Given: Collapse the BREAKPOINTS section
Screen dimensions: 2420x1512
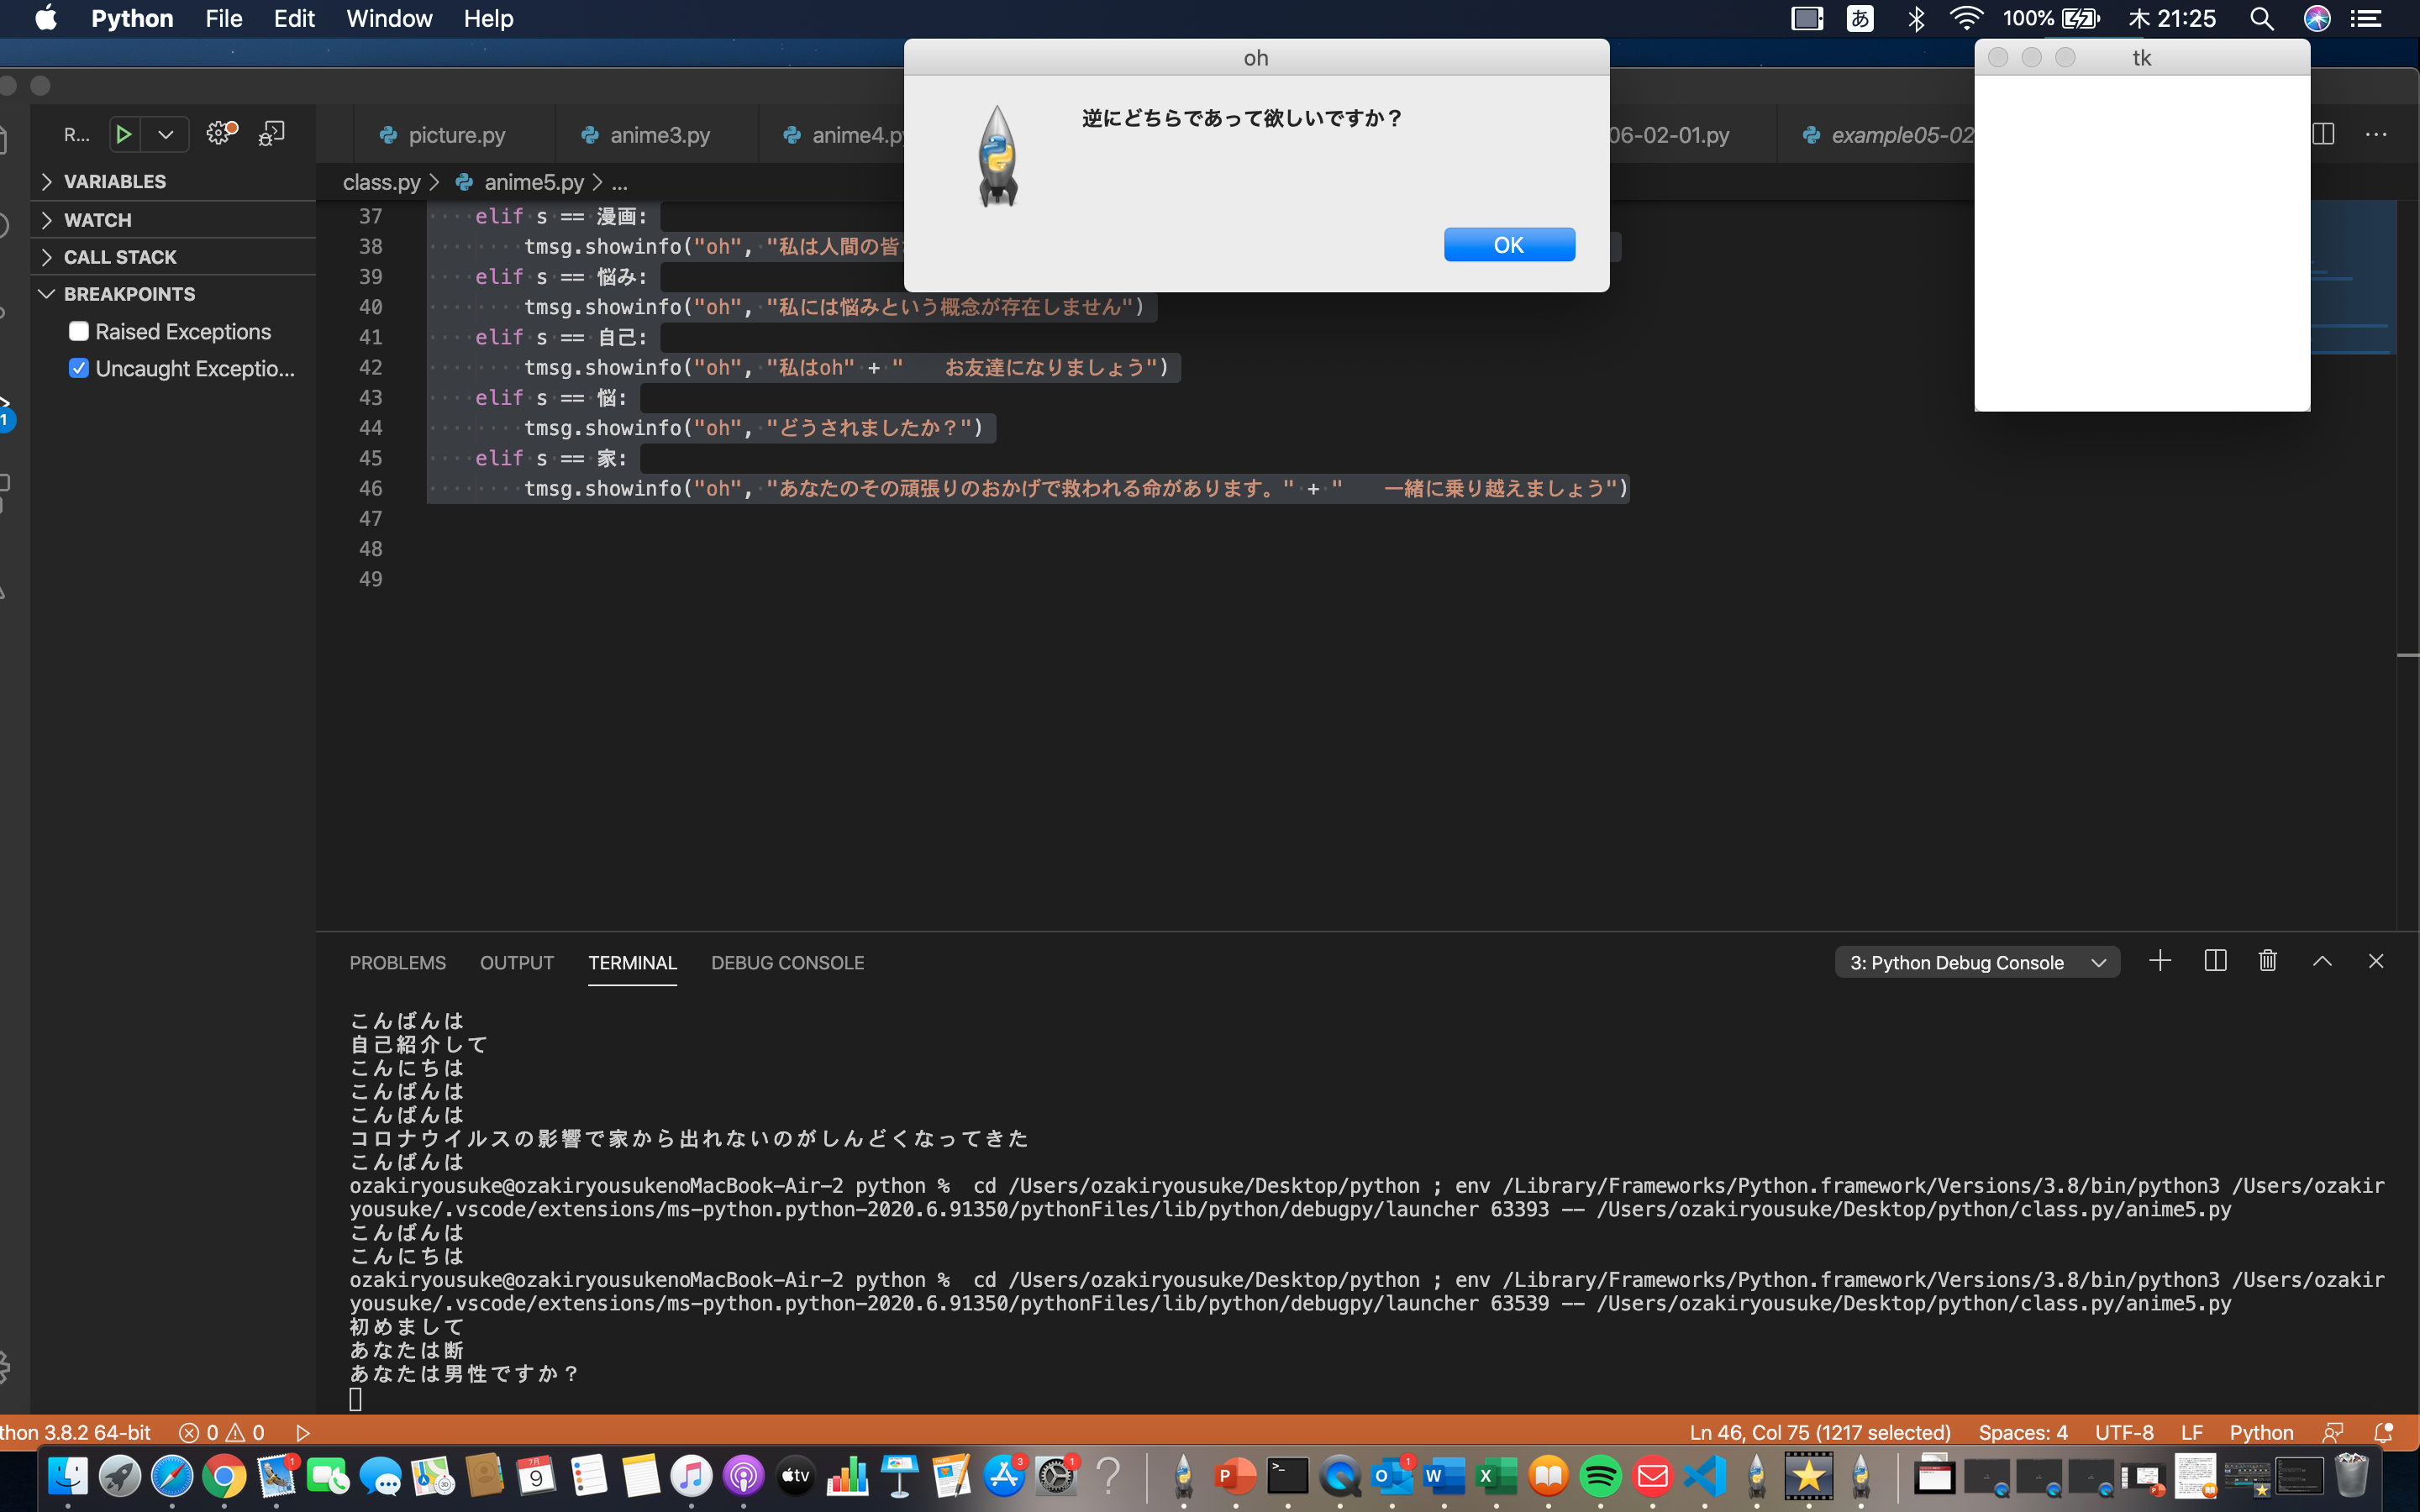Looking at the screenshot, I should pyautogui.click(x=130, y=294).
